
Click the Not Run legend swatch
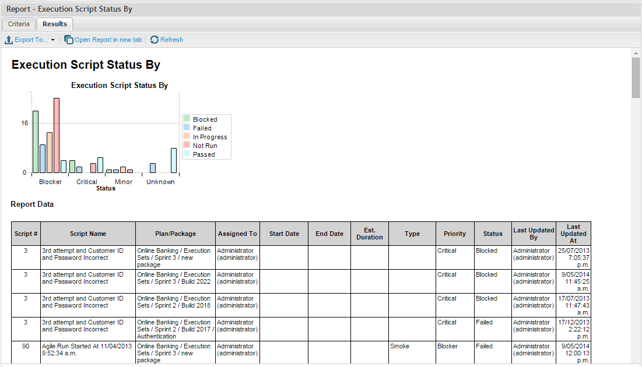187,145
